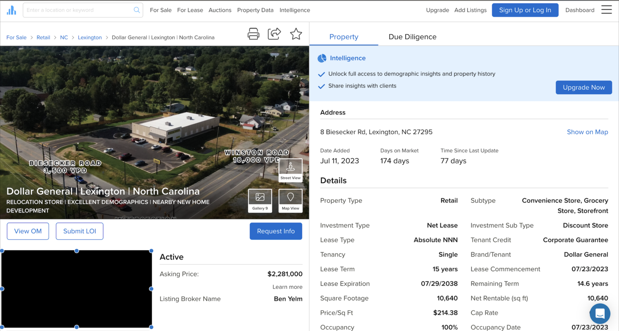The height and width of the screenshot is (331, 619).
Task: Open the chat support bubble icon
Action: (600, 314)
